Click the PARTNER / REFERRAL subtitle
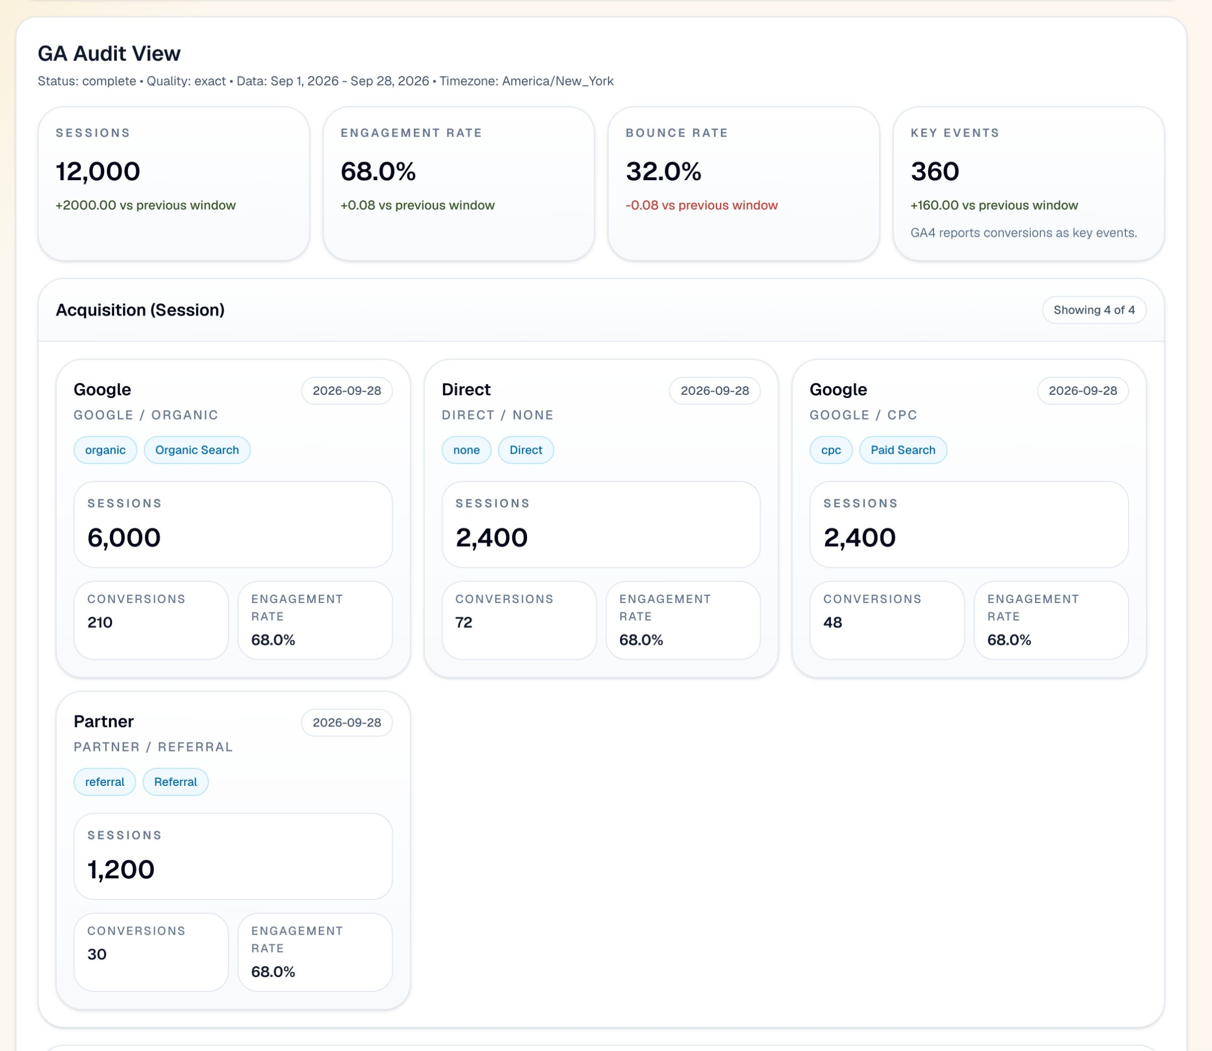This screenshot has height=1051, width=1212. [153, 747]
